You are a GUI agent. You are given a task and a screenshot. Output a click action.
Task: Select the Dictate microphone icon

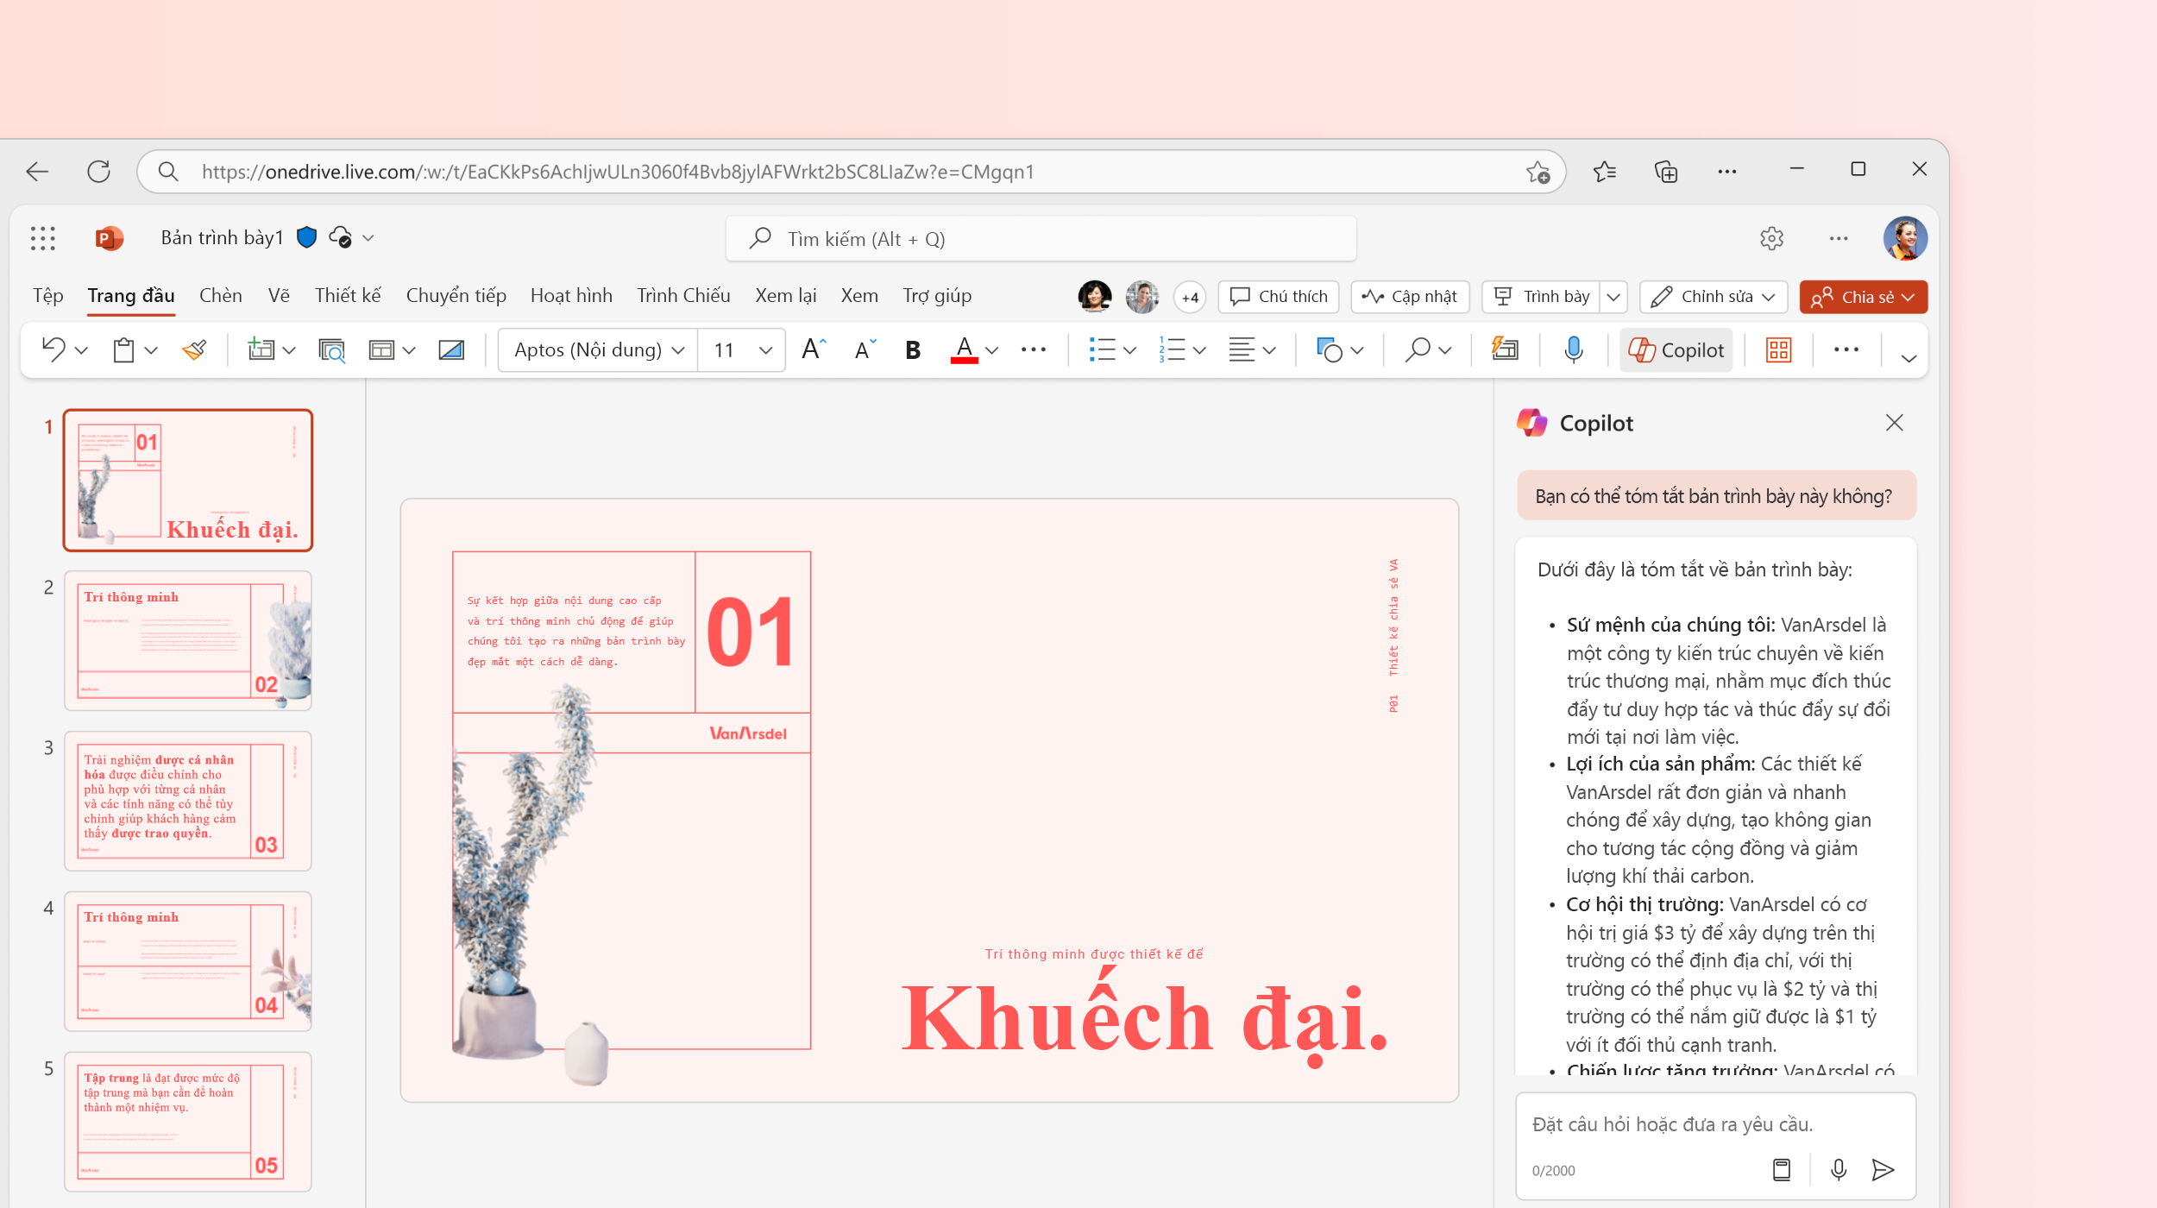pos(1573,349)
